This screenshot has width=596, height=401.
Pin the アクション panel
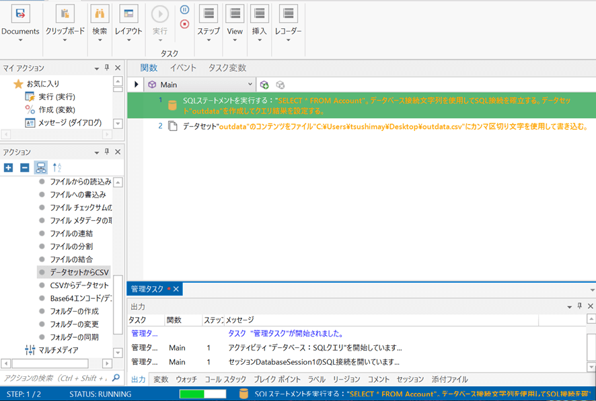[107, 152]
